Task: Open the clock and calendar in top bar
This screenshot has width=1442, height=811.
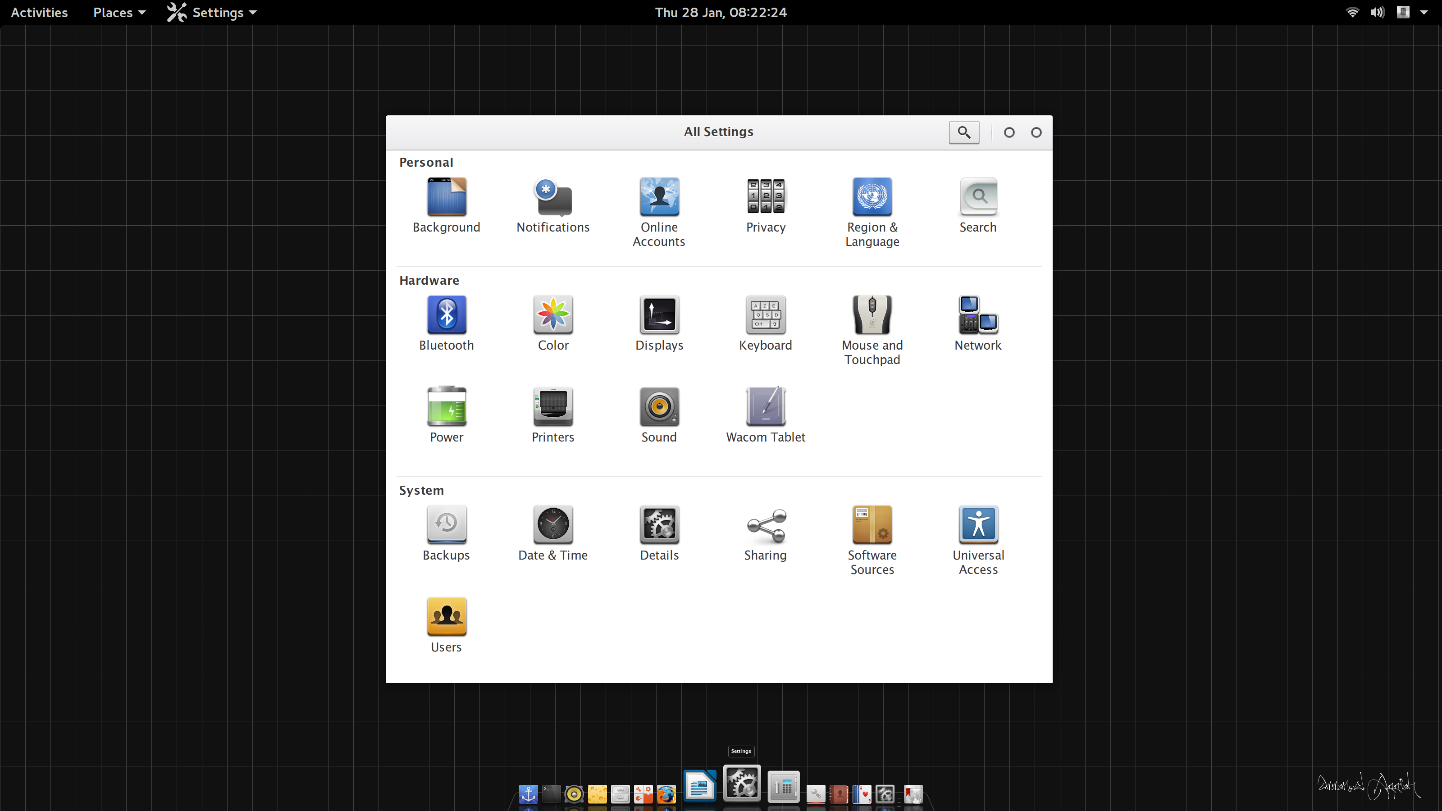Action: pyautogui.click(x=721, y=12)
